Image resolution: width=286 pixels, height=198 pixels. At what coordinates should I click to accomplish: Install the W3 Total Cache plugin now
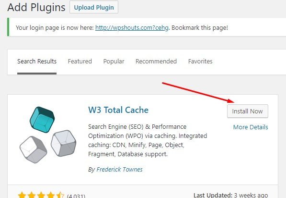click(248, 111)
